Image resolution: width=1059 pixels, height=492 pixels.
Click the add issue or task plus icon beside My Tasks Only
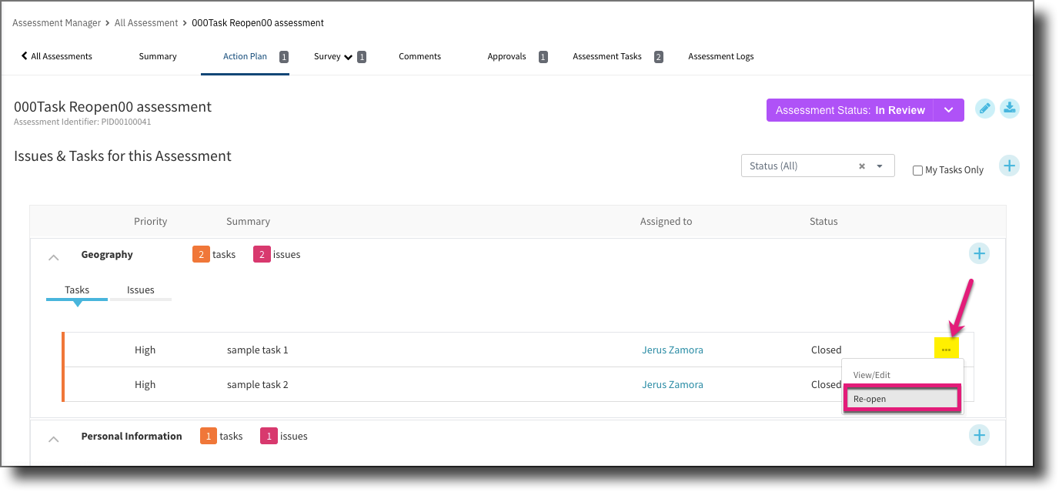1009,166
